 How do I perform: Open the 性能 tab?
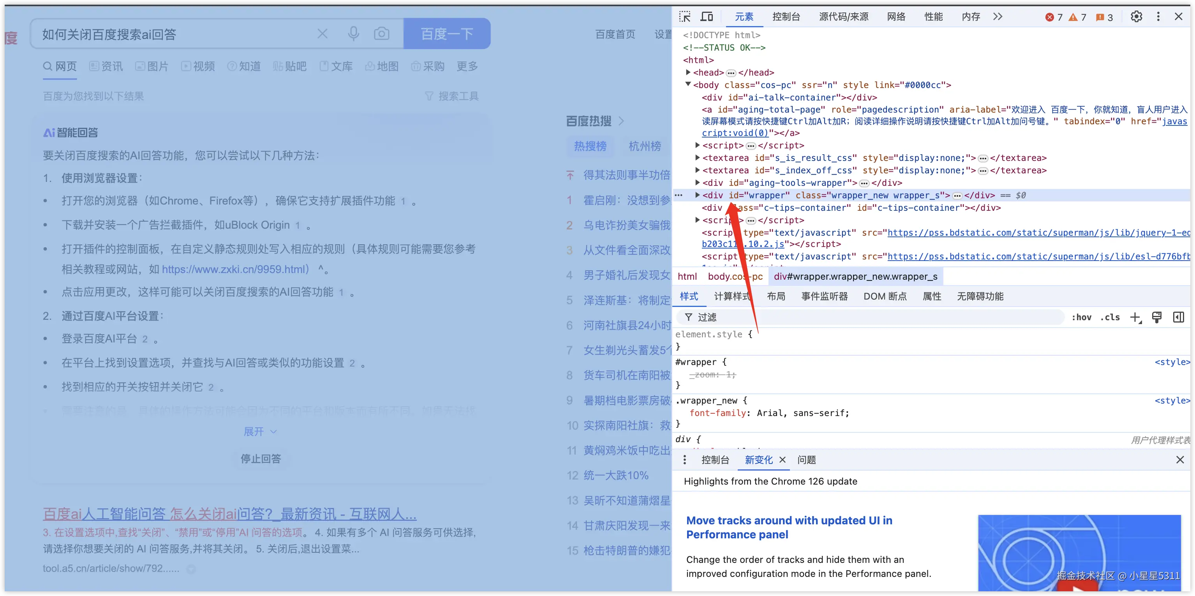pyautogui.click(x=933, y=17)
